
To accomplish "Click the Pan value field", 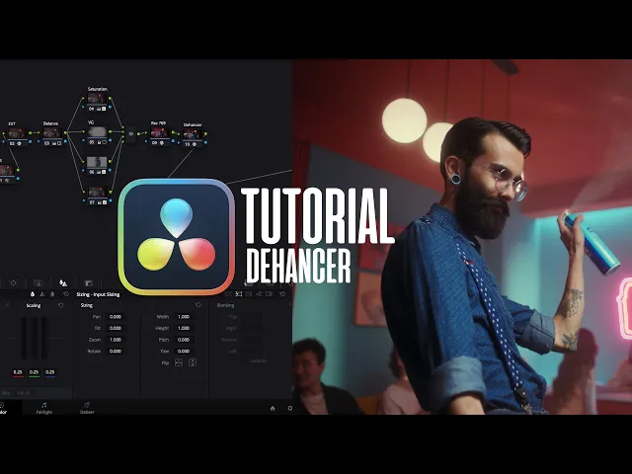I will 116,317.
